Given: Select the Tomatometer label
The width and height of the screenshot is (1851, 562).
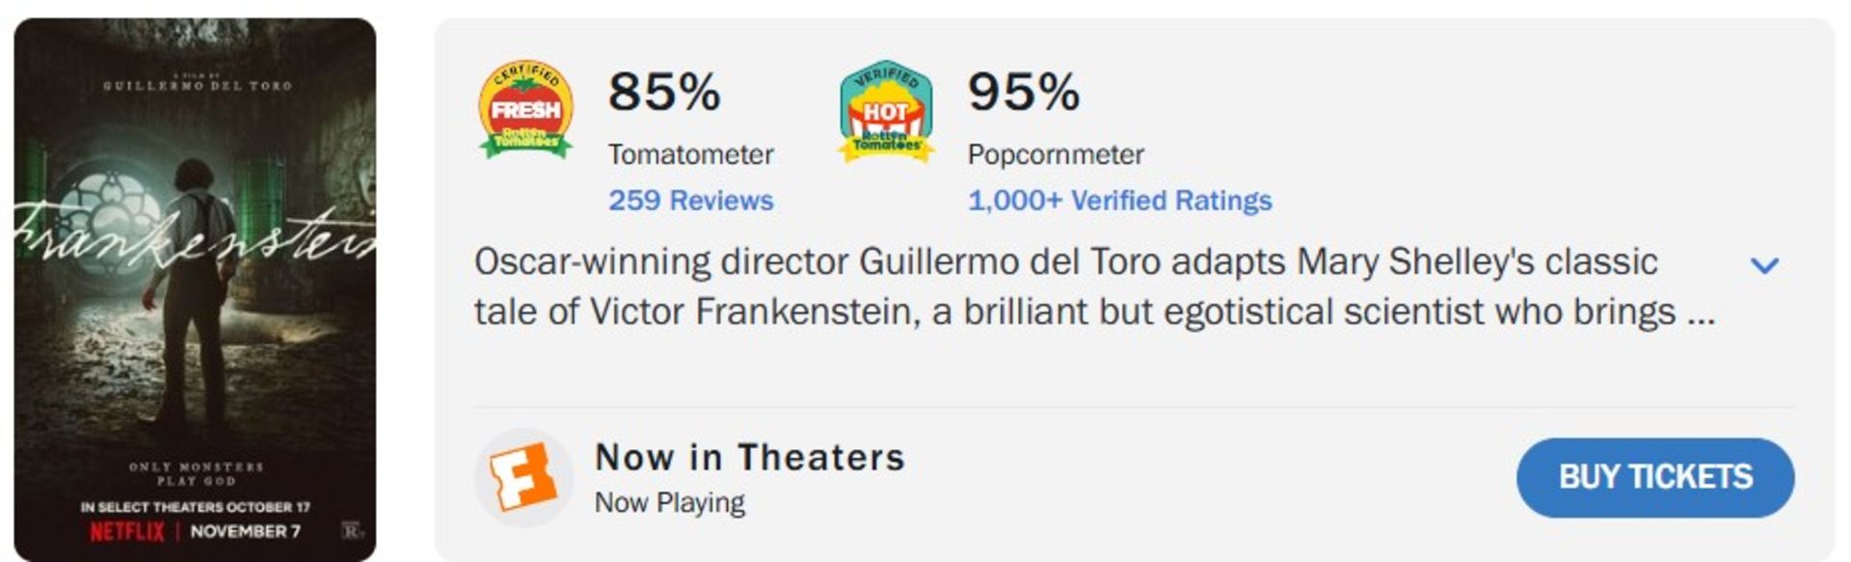Looking at the screenshot, I should click(x=690, y=153).
